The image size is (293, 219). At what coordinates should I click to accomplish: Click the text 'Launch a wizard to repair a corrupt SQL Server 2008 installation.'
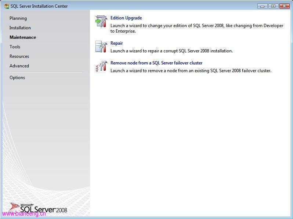(x=171, y=51)
